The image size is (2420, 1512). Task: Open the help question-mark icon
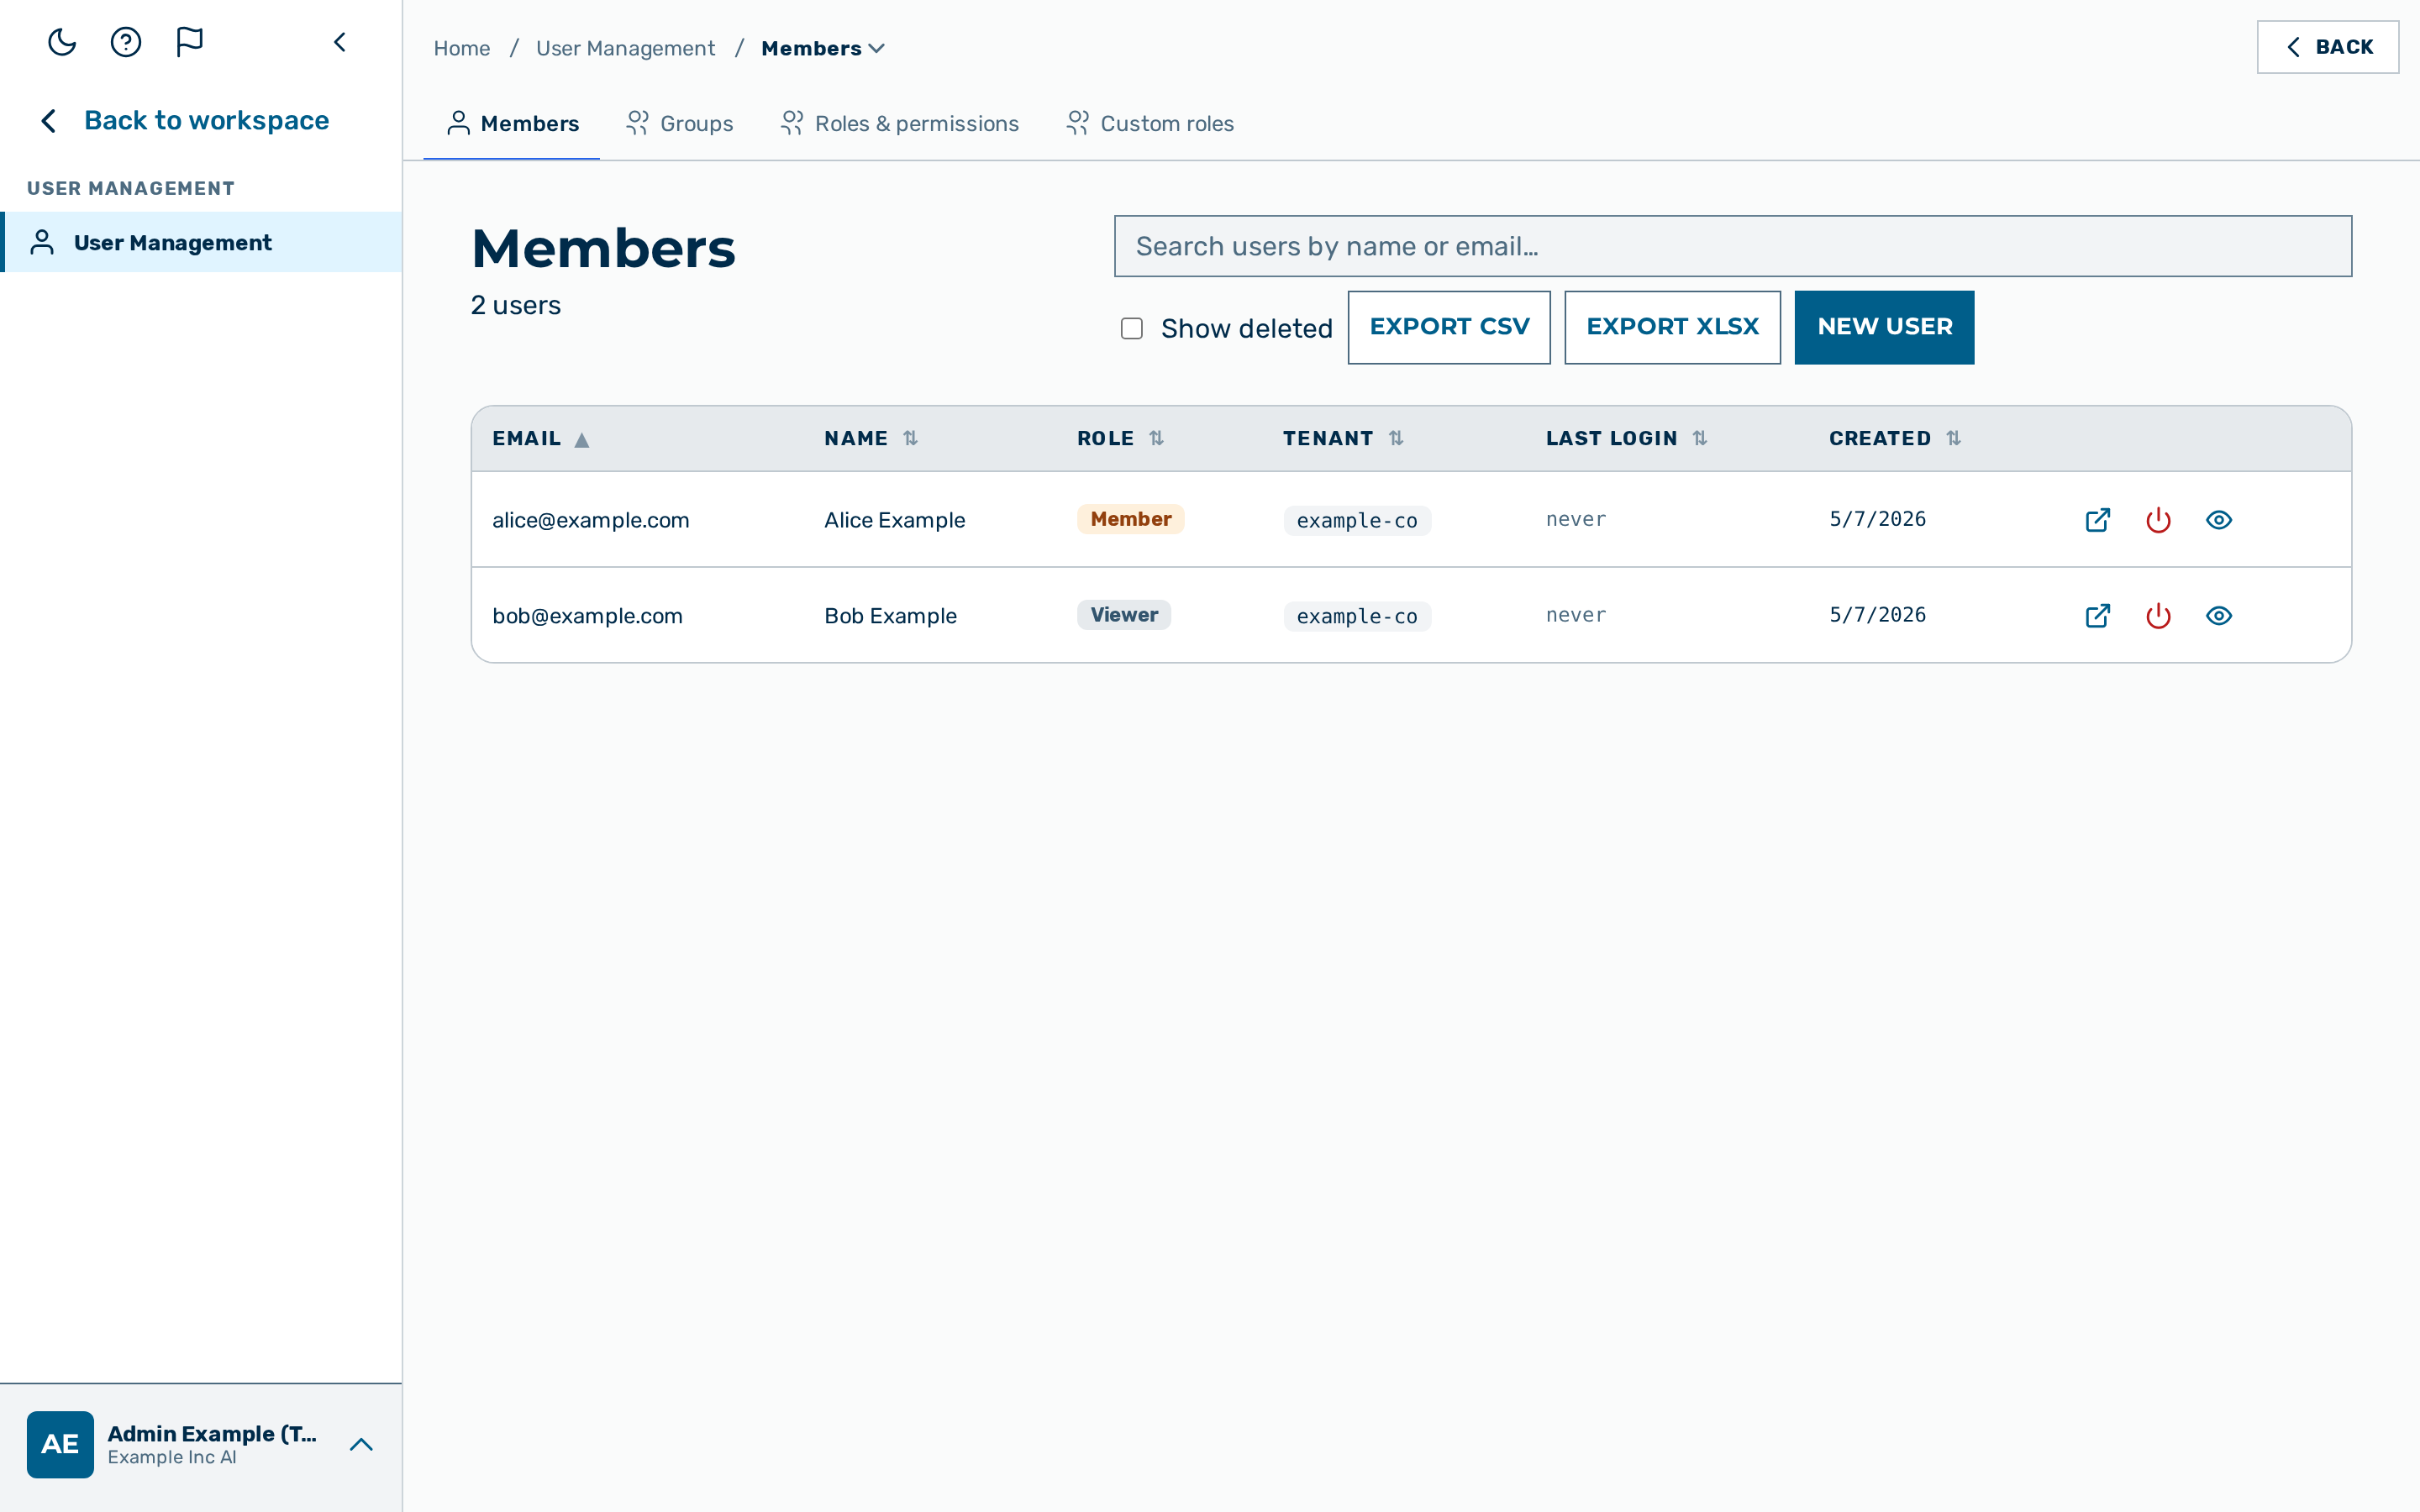(x=126, y=42)
